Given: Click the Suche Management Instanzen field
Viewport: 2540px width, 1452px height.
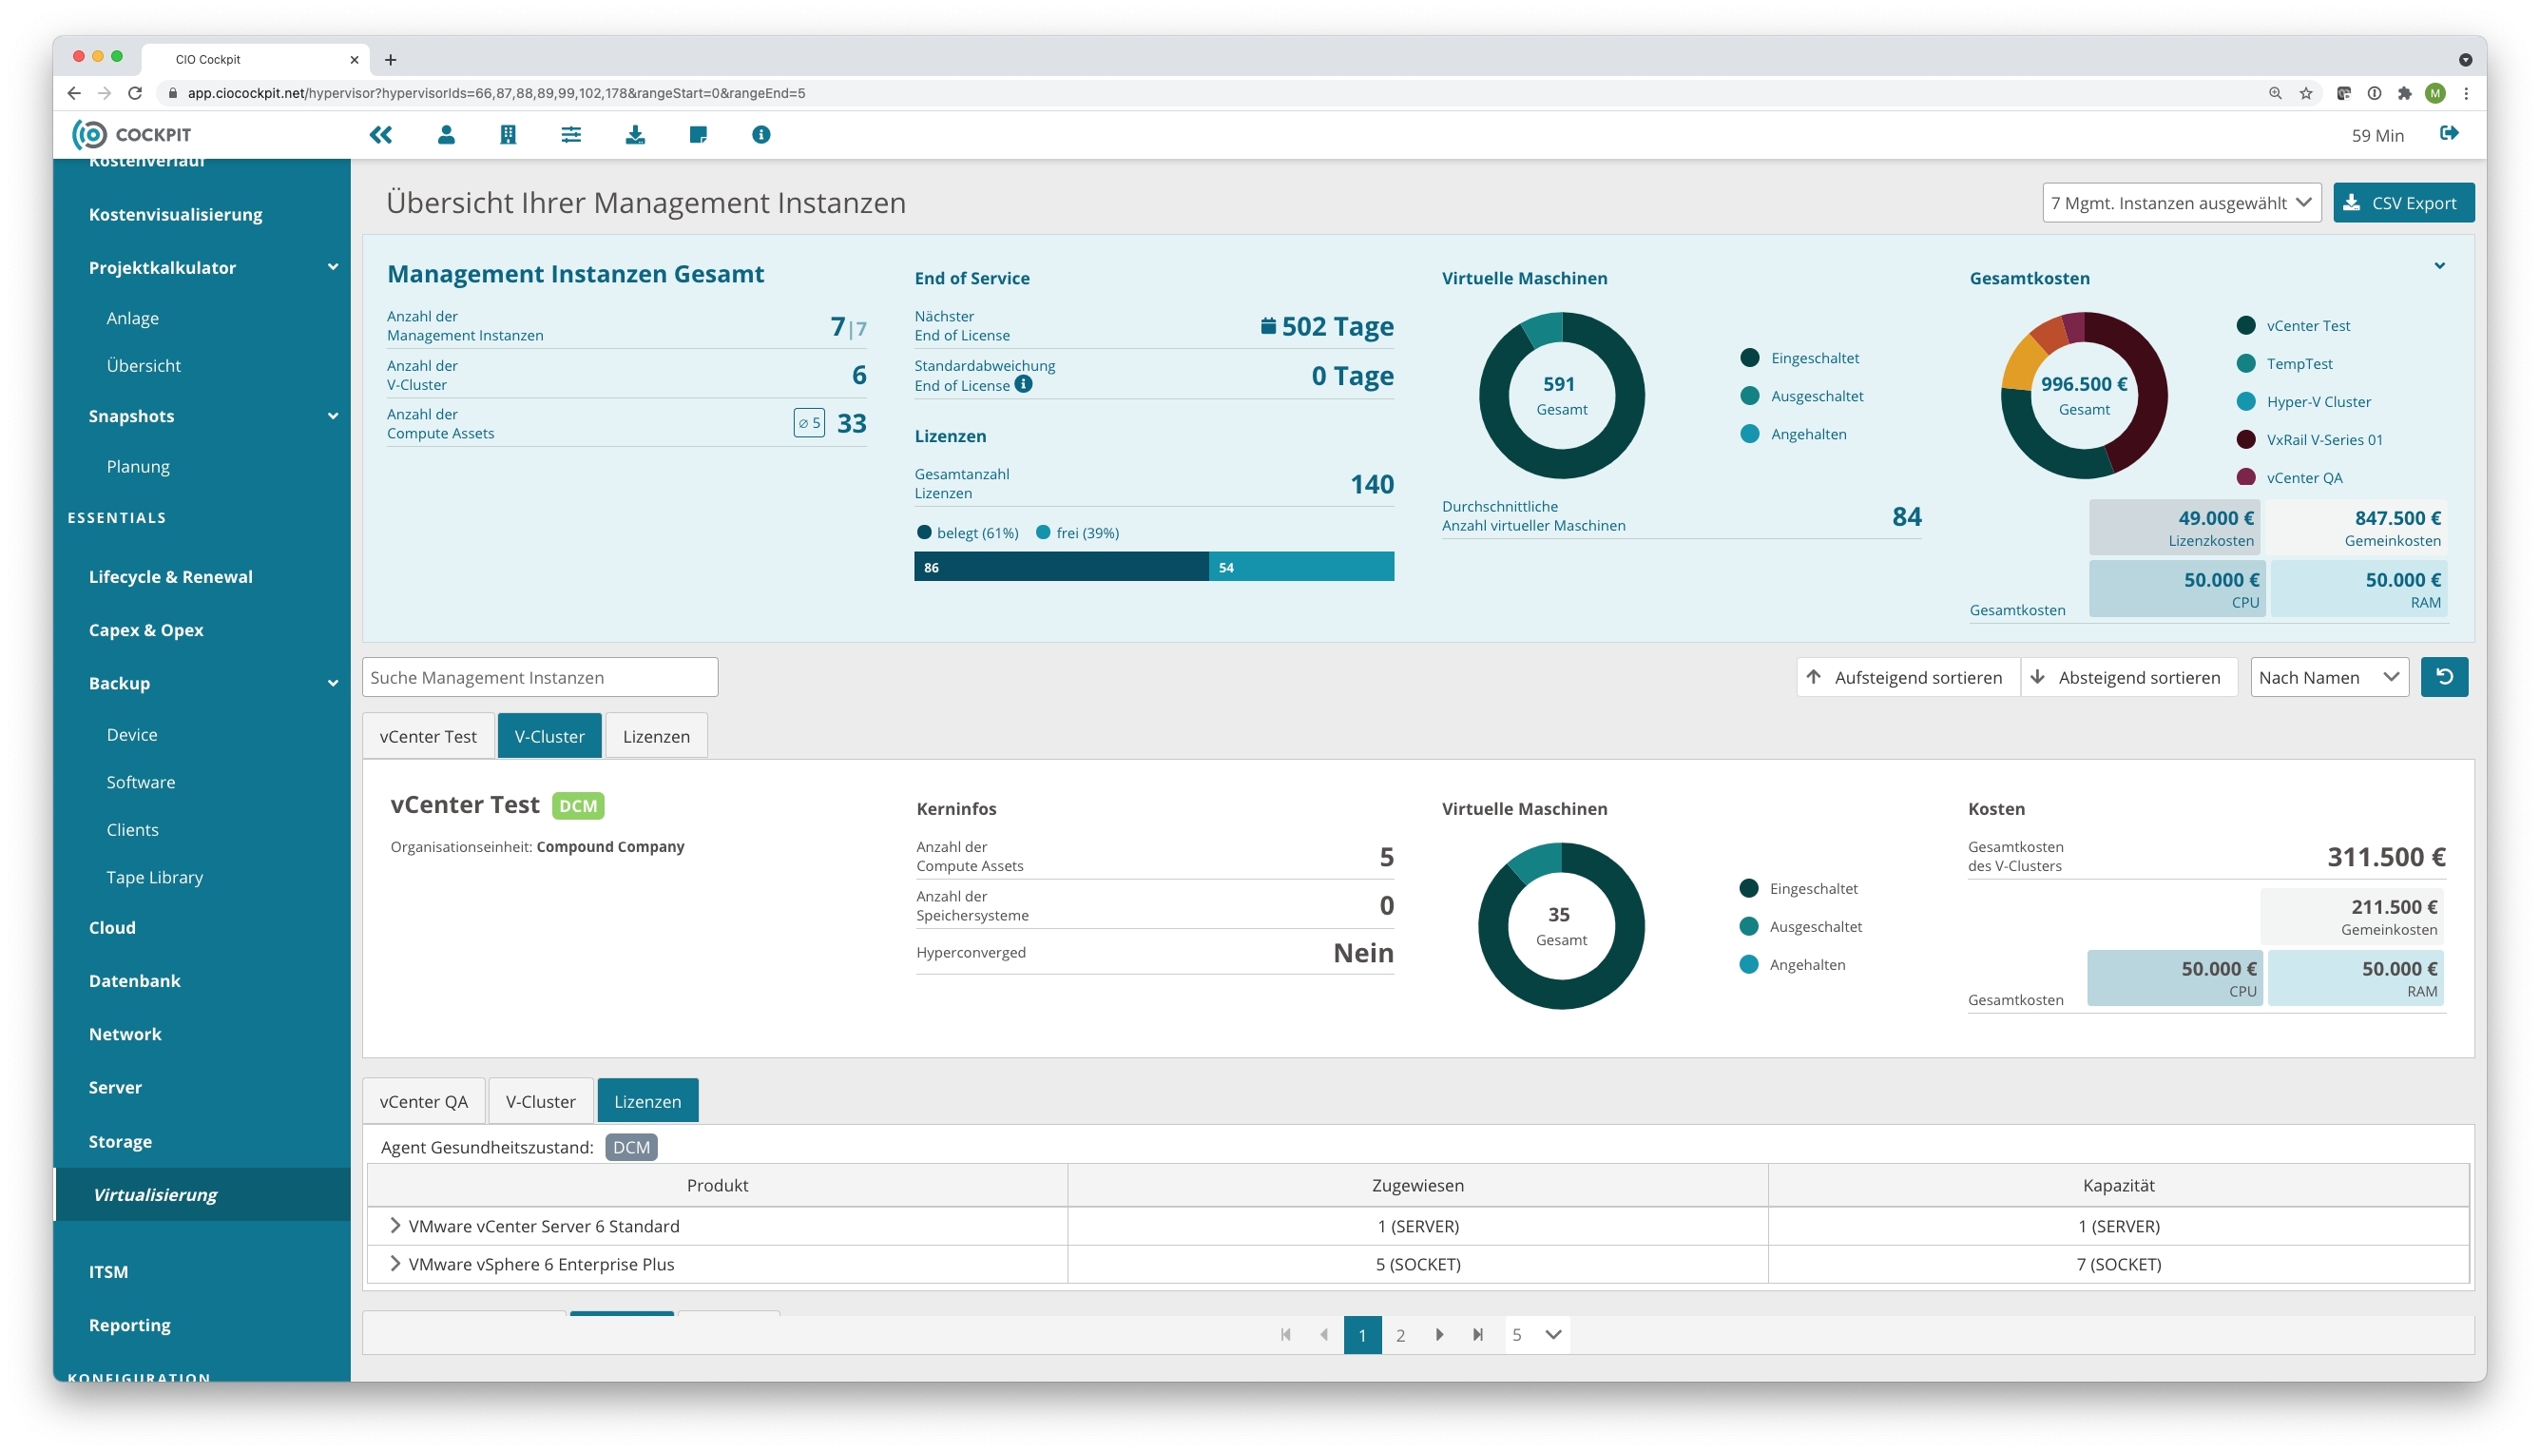Looking at the screenshot, I should coord(539,678).
